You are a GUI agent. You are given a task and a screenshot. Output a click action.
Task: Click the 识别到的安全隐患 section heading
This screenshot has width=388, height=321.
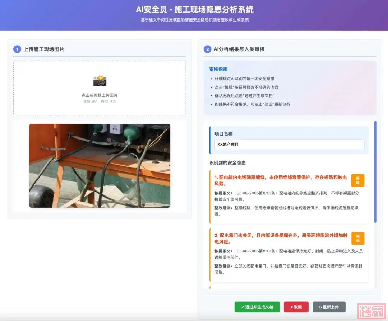coord(227,163)
